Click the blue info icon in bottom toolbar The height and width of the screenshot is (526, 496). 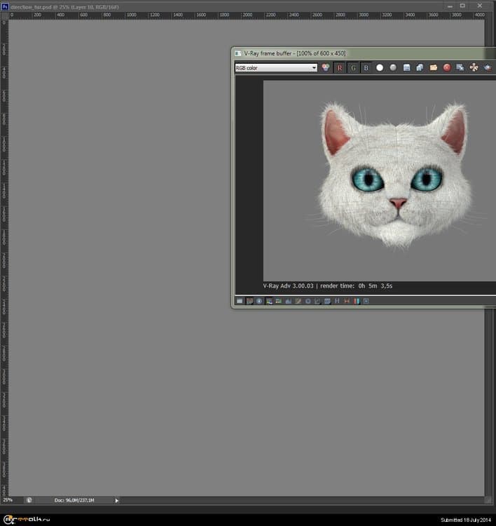click(259, 301)
